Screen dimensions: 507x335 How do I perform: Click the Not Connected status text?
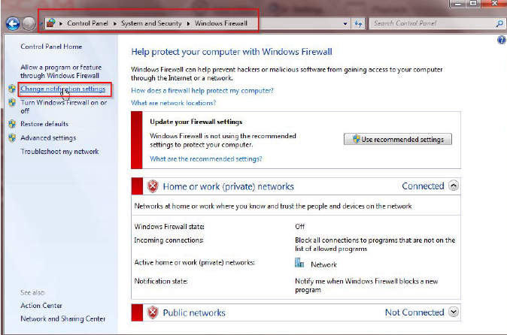pyautogui.click(x=414, y=312)
